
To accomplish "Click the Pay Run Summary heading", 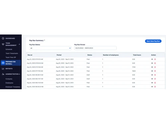I will (x=36, y=40).
